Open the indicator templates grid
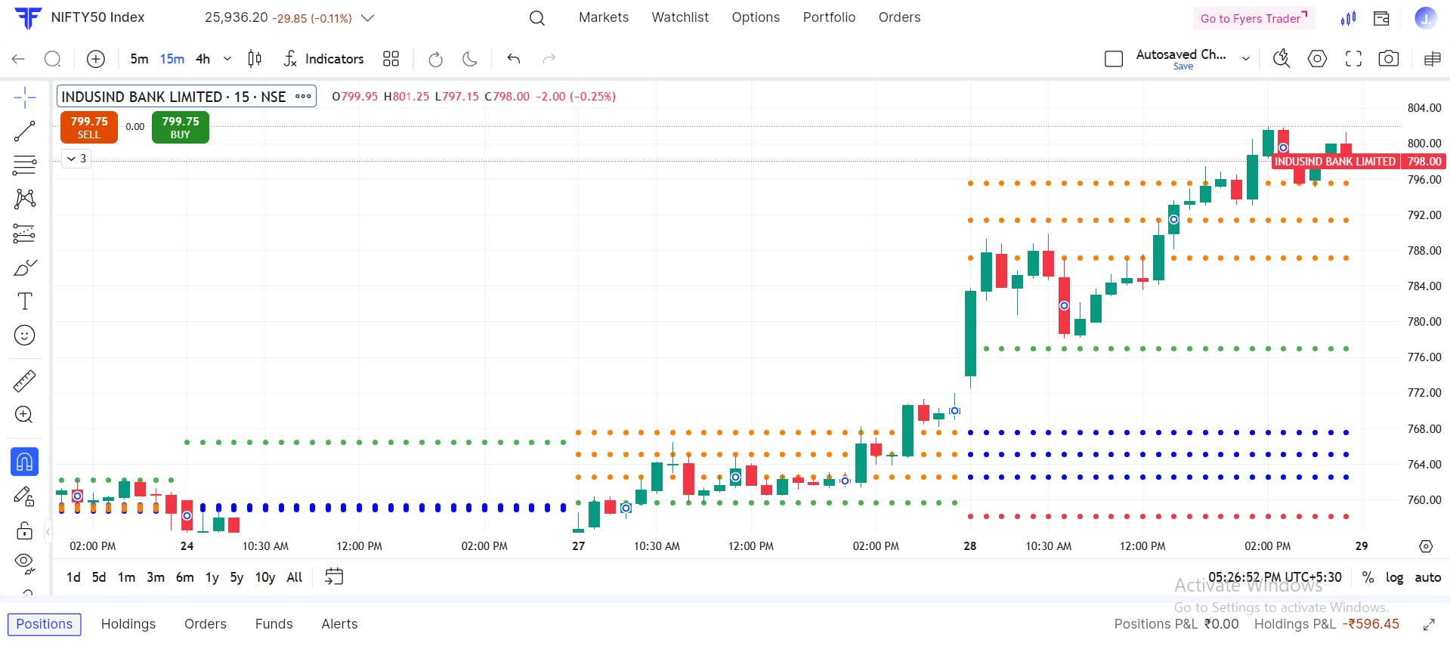This screenshot has height=646, width=1450. [391, 59]
